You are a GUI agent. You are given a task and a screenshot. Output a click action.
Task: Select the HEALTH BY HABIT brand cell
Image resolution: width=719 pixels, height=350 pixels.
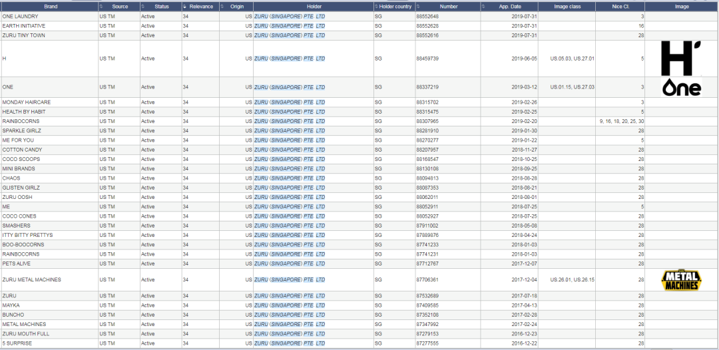tap(49, 112)
